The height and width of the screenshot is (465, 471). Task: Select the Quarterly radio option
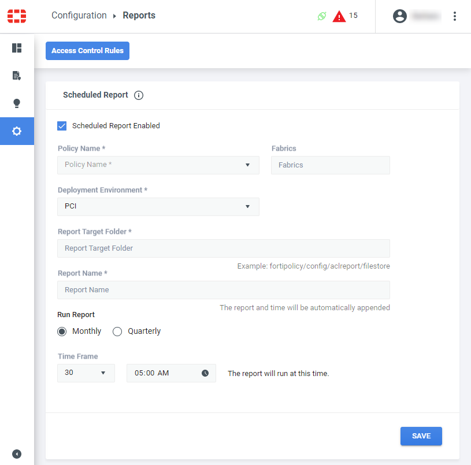(117, 332)
